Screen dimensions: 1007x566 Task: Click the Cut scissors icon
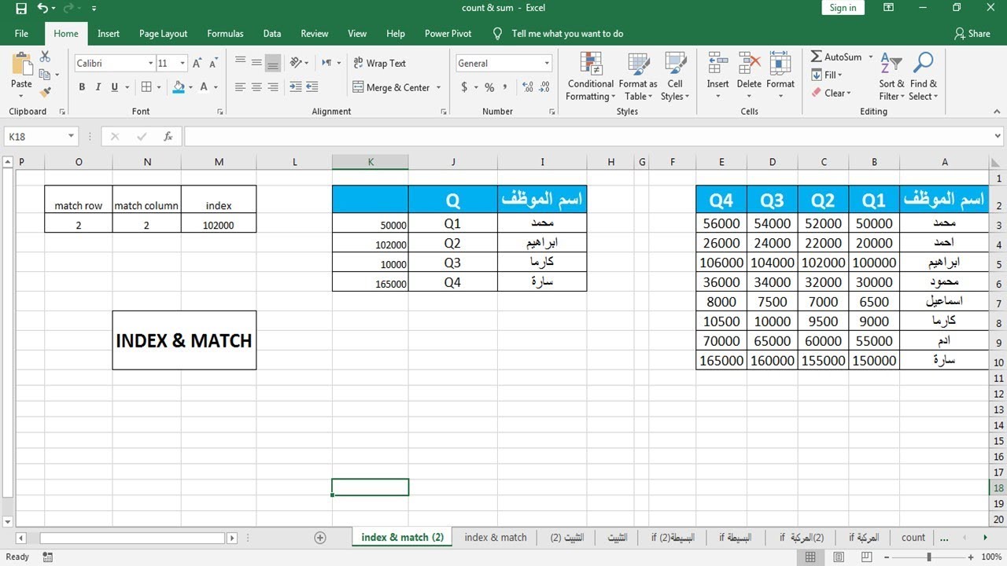tap(45, 57)
